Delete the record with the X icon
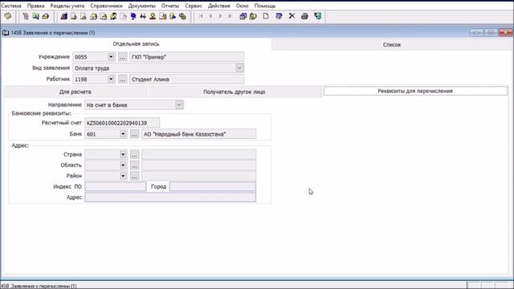Screen dimensions: 514x289 292,16
